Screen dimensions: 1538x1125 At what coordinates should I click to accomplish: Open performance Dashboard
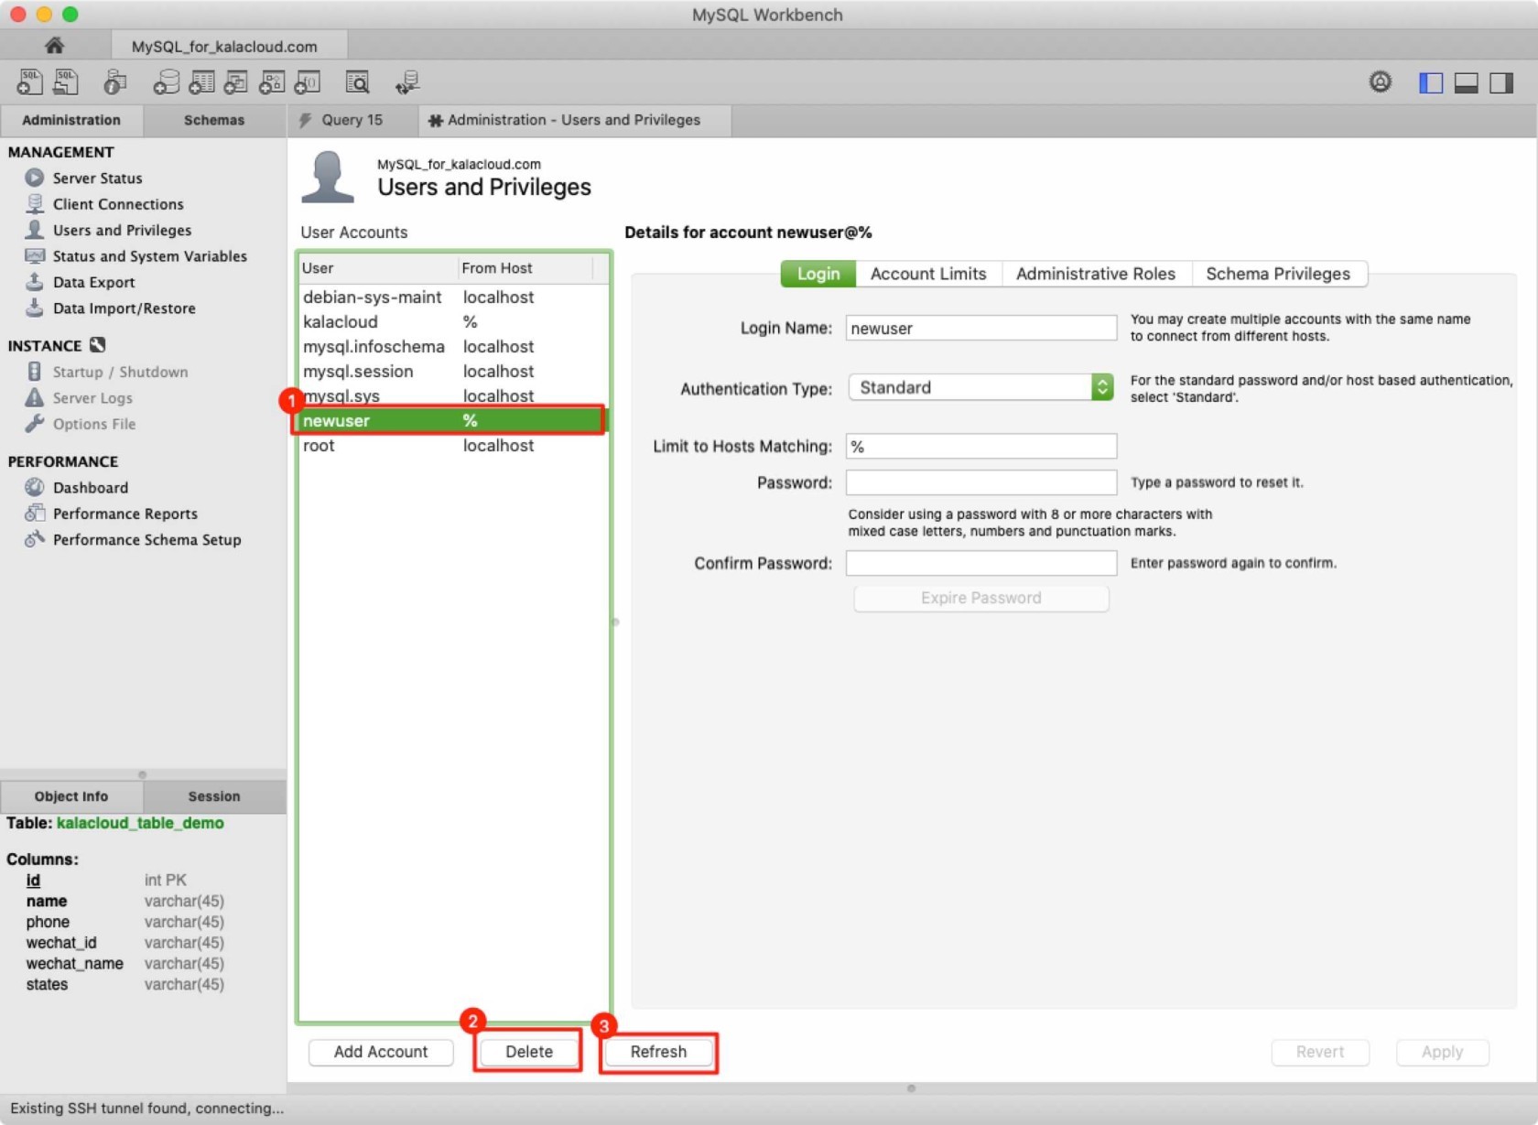pyautogui.click(x=90, y=488)
